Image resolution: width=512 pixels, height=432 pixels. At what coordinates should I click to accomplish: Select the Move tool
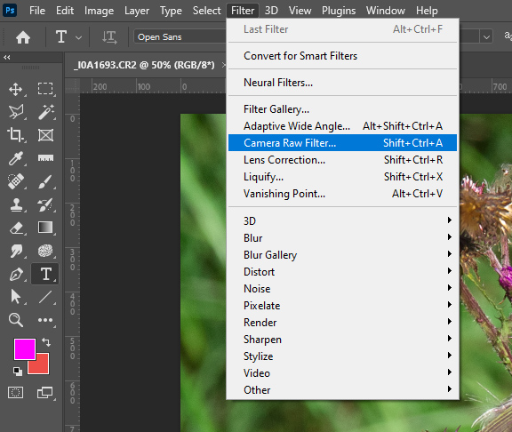point(16,89)
